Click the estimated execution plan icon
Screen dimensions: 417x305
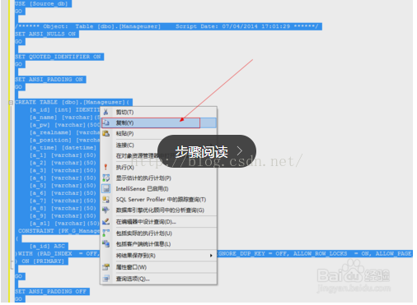pyautogui.click(x=105, y=178)
